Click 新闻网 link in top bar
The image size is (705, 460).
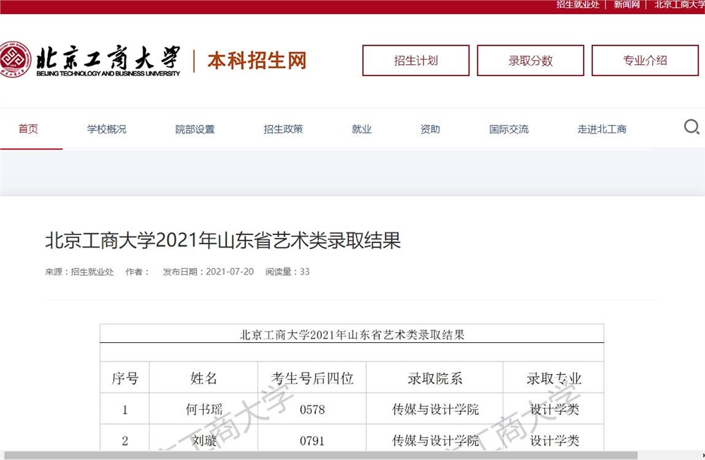(627, 5)
